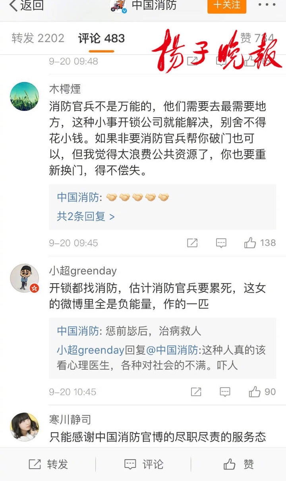Toggle 赞 like in the bottom bar
The height and width of the screenshot is (481, 286).
[238, 464]
